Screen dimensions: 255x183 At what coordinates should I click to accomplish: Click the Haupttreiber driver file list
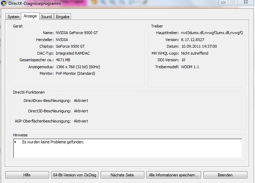click(x=212, y=33)
